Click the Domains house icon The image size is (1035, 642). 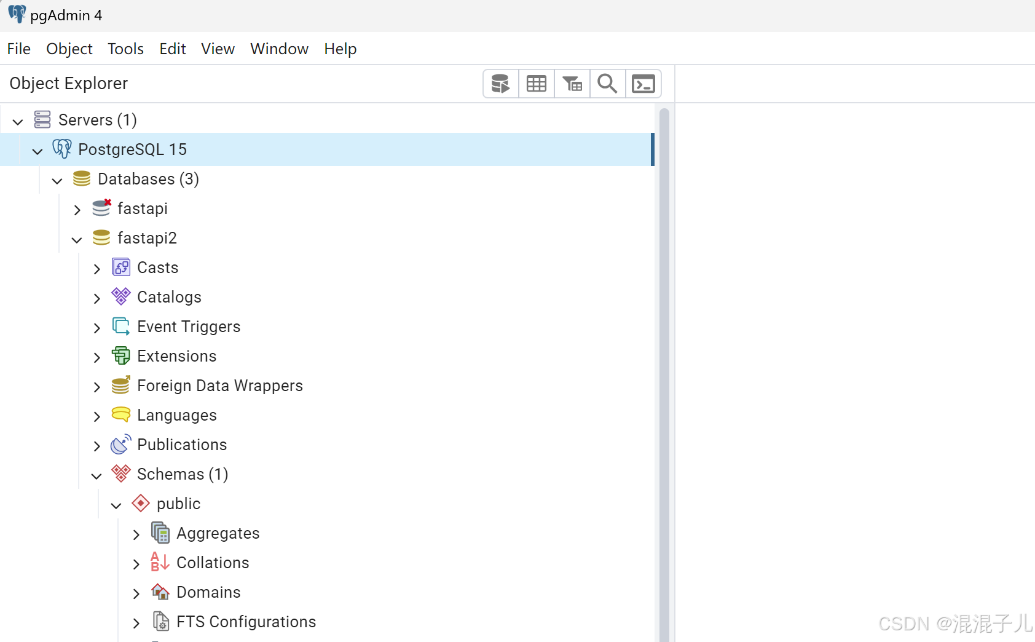click(160, 592)
